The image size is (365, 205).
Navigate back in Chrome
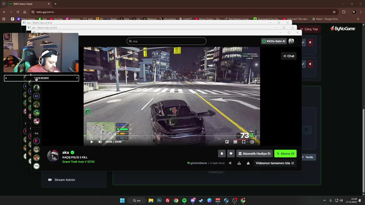(4, 12)
